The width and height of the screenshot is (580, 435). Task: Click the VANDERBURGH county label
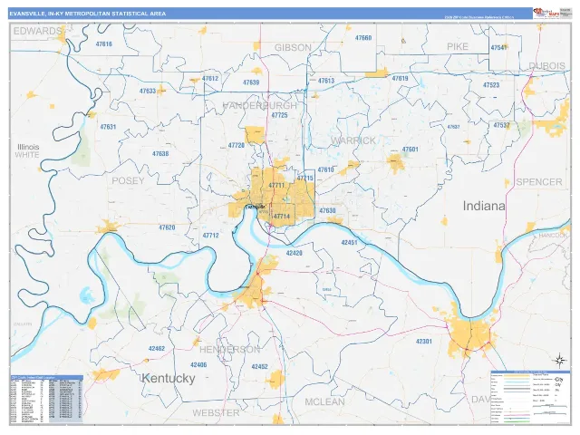[260, 106]
